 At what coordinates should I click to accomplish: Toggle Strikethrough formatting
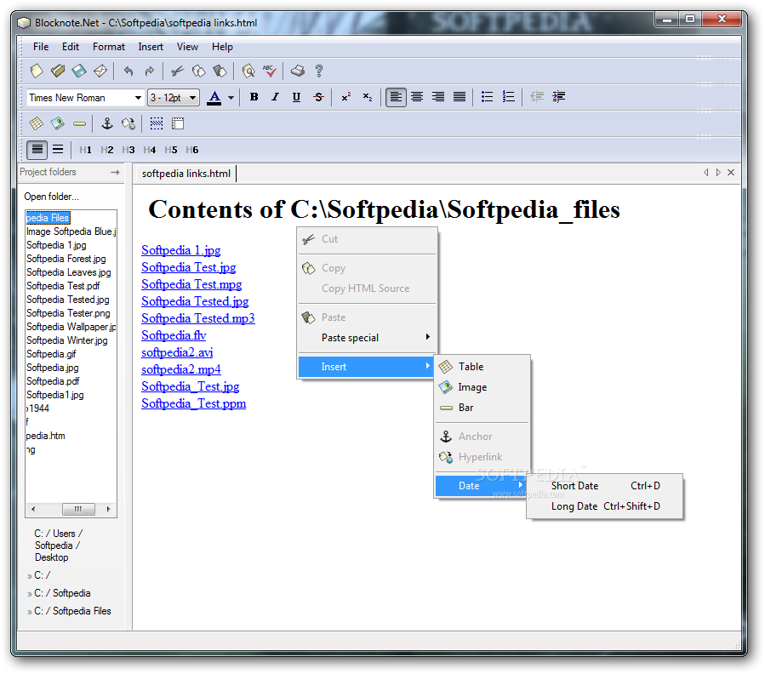(318, 97)
